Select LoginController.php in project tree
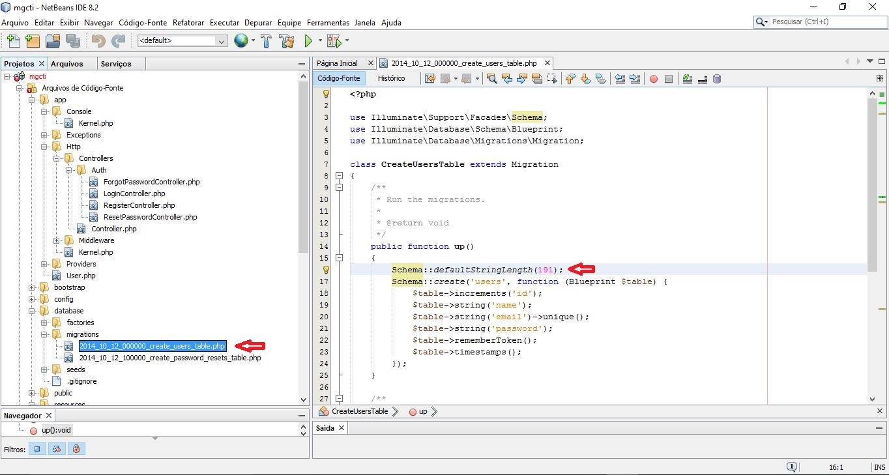This screenshot has height=475, width=889. click(x=134, y=194)
